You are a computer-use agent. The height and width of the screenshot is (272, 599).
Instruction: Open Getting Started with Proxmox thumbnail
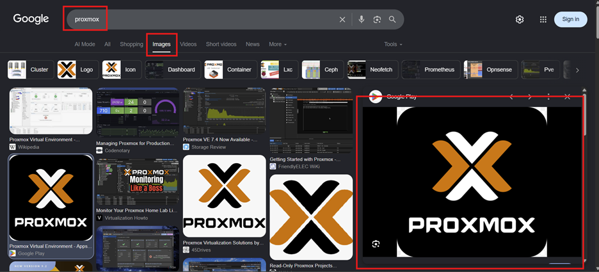point(312,120)
